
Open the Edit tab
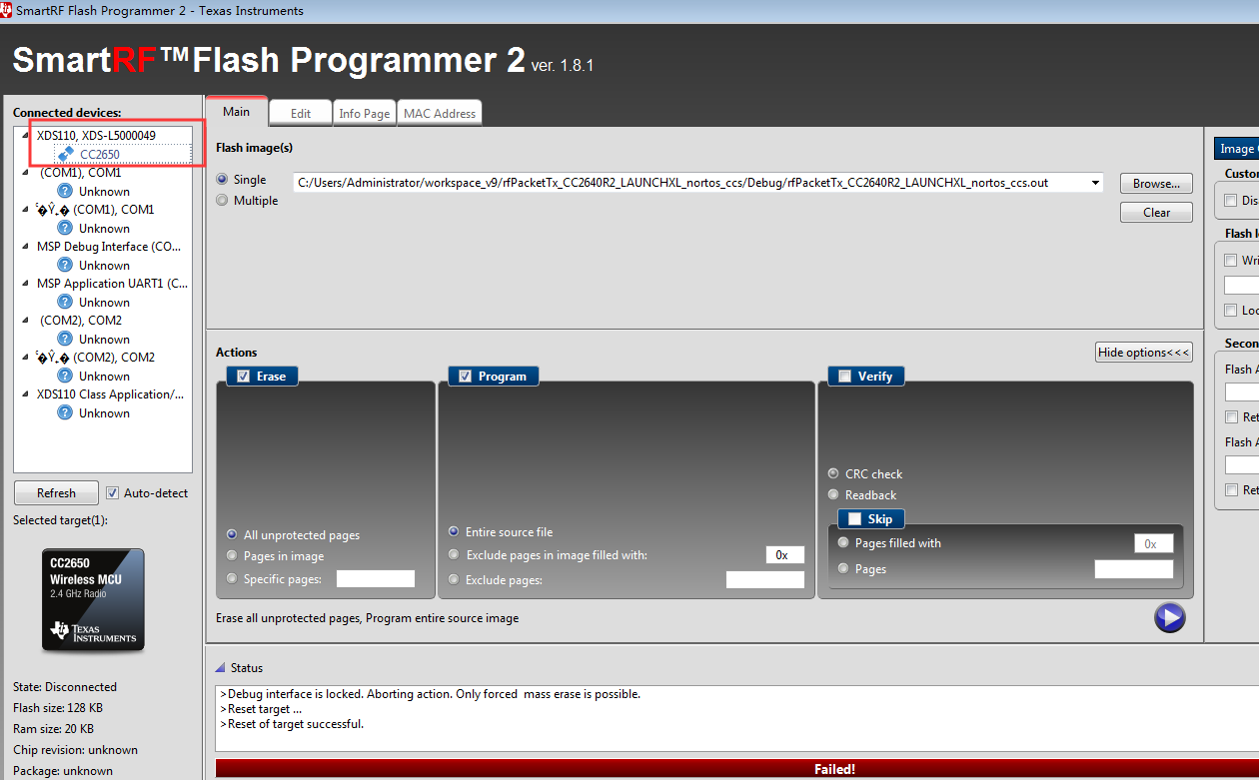coord(301,113)
